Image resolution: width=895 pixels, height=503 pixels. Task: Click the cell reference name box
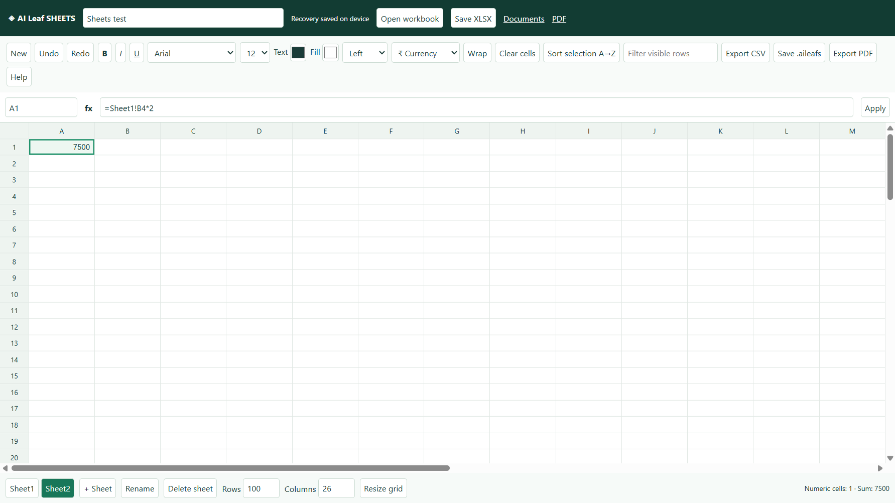click(x=41, y=107)
